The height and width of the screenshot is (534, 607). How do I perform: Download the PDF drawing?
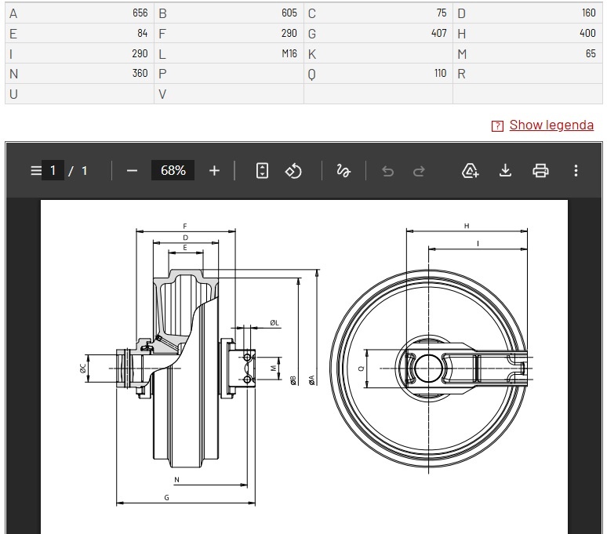coord(506,170)
